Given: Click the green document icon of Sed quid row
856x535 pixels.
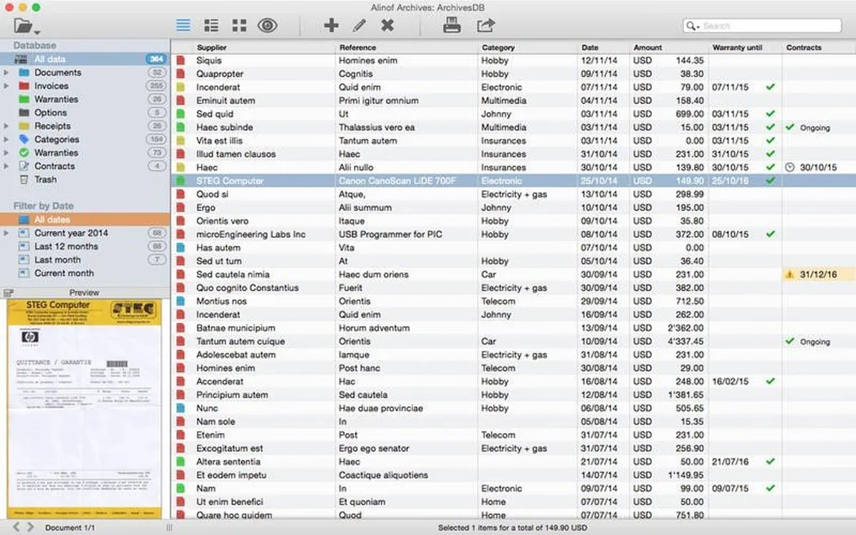Looking at the screenshot, I should [x=181, y=114].
